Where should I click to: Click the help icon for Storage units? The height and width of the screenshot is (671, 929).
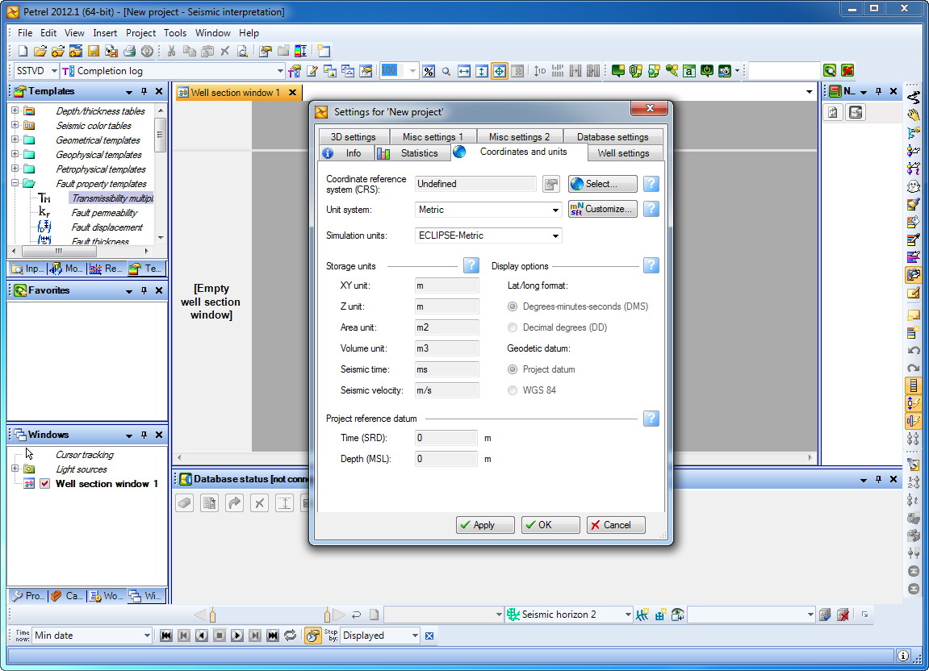(471, 265)
